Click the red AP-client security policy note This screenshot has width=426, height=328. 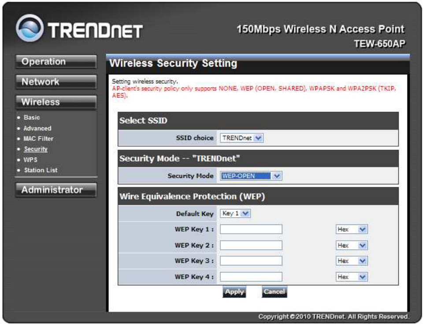[x=254, y=92]
